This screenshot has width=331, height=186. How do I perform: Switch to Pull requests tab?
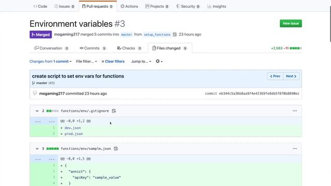coord(98,6)
